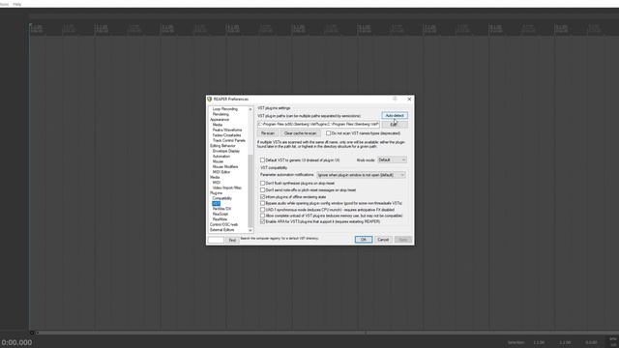
Task: Click Clear cache/re-scan button
Action: click(x=300, y=133)
